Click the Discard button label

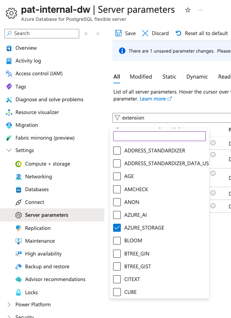pos(160,33)
